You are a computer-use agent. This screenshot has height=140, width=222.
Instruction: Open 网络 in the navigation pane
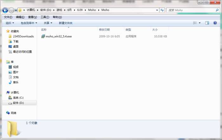13,113
